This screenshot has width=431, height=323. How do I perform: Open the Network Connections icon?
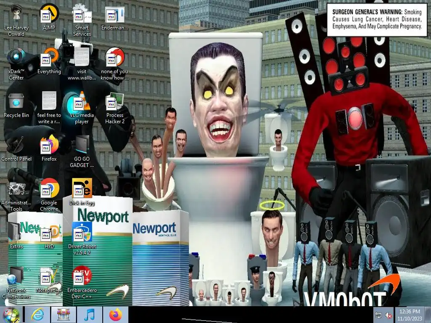[16, 283]
